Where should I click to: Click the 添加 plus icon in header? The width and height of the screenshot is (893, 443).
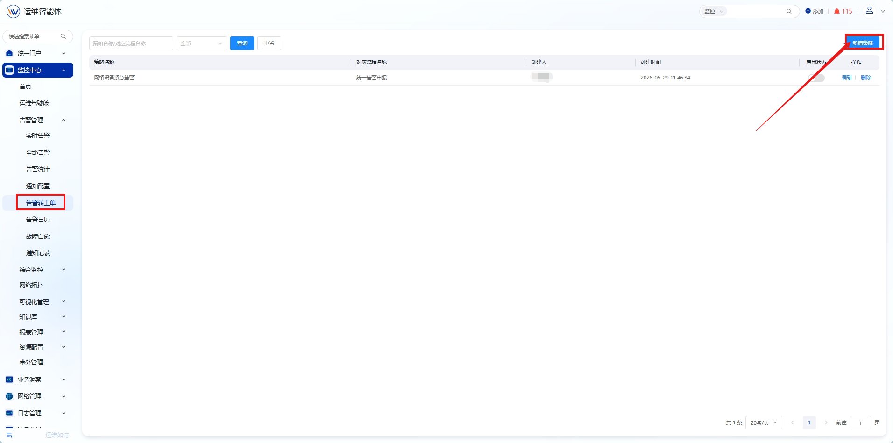tap(808, 11)
